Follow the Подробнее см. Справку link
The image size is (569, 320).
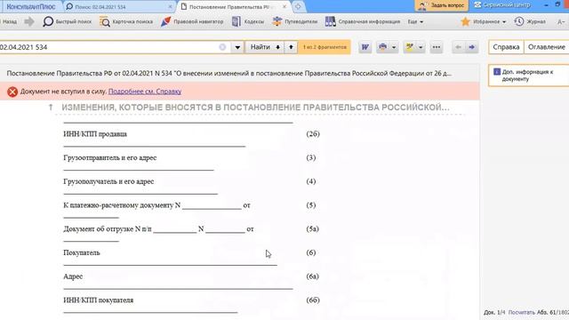145,92
